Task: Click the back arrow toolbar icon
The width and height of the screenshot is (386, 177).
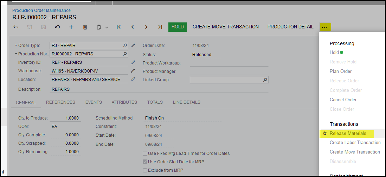Action: (16, 27)
